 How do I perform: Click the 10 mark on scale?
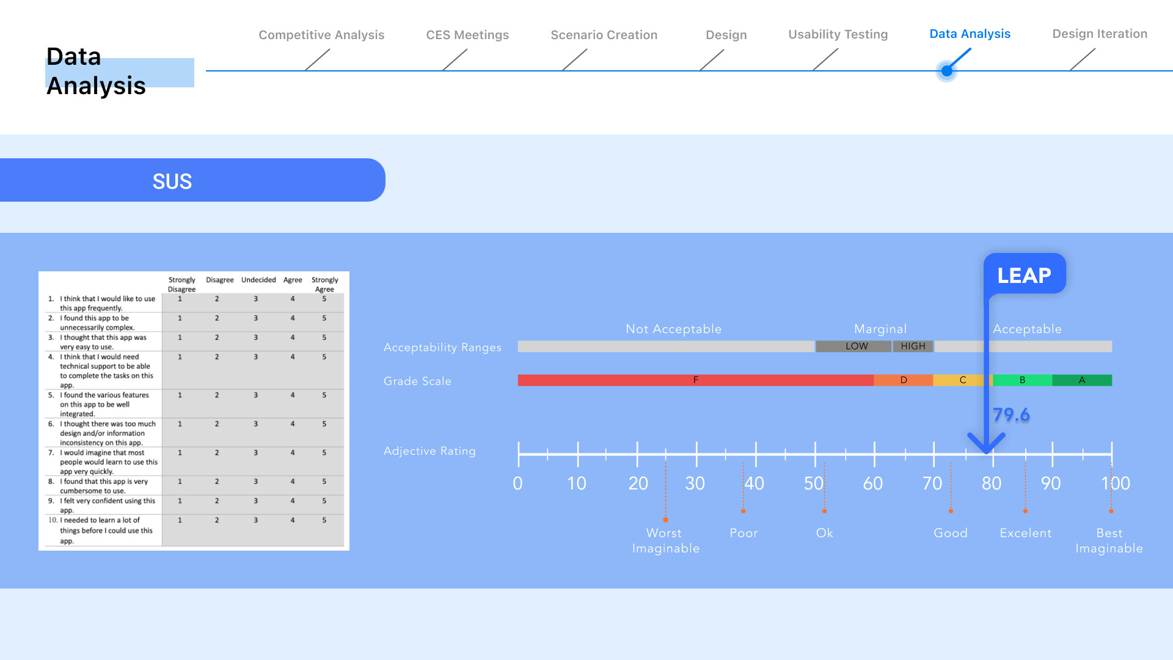click(577, 483)
